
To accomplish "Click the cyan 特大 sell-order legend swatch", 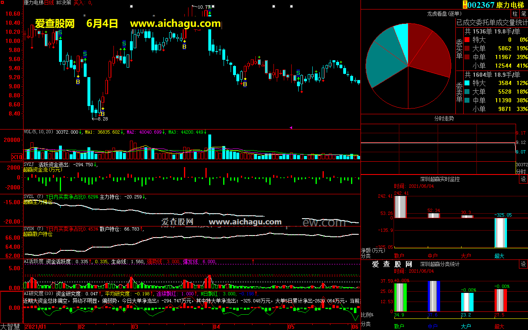I will pos(467,83).
